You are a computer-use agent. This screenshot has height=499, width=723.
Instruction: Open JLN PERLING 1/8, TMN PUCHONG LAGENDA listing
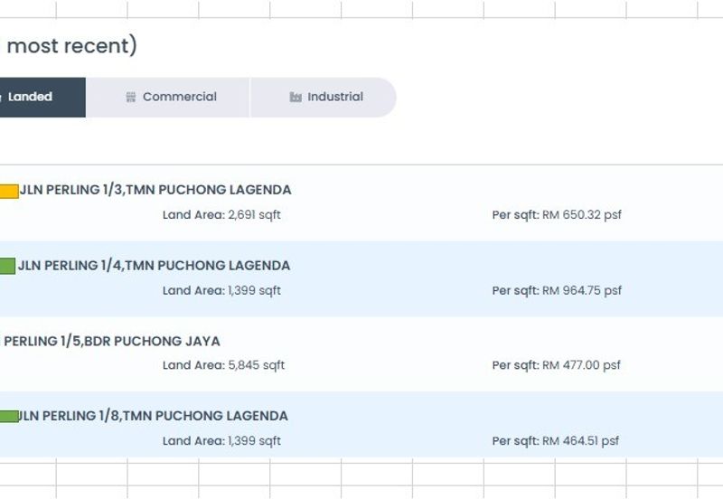click(154, 416)
